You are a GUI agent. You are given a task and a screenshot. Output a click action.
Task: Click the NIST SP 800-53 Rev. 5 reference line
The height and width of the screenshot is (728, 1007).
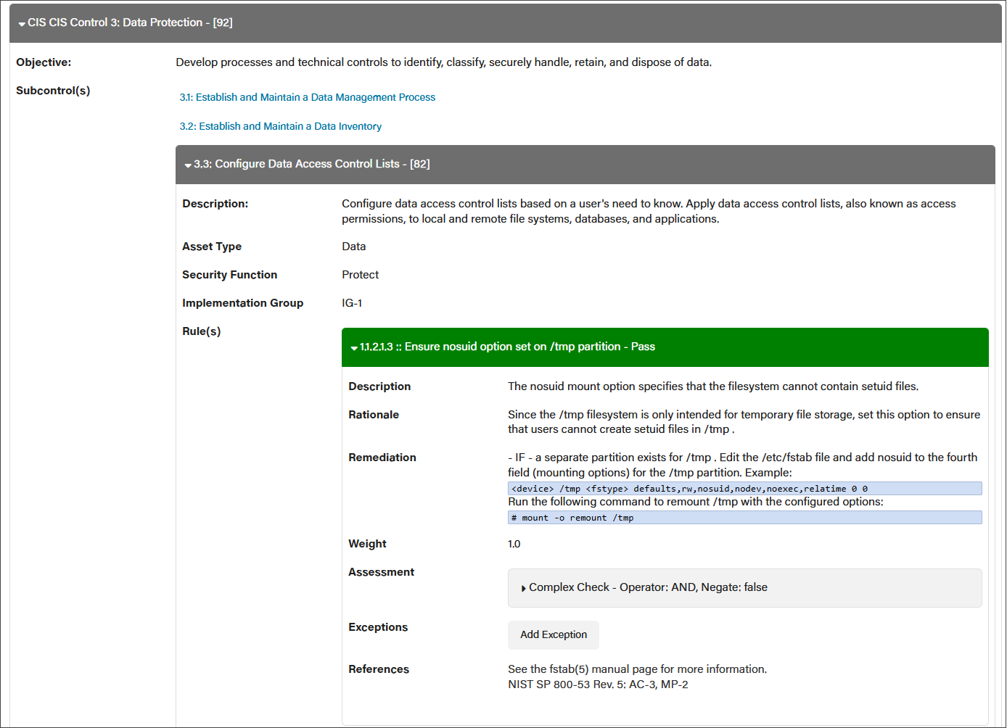[598, 684]
